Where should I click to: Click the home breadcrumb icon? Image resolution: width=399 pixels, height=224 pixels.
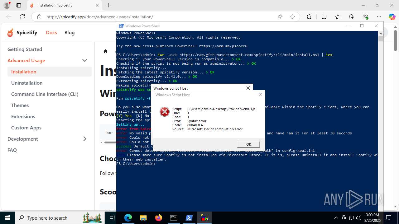pyautogui.click(x=106, y=51)
